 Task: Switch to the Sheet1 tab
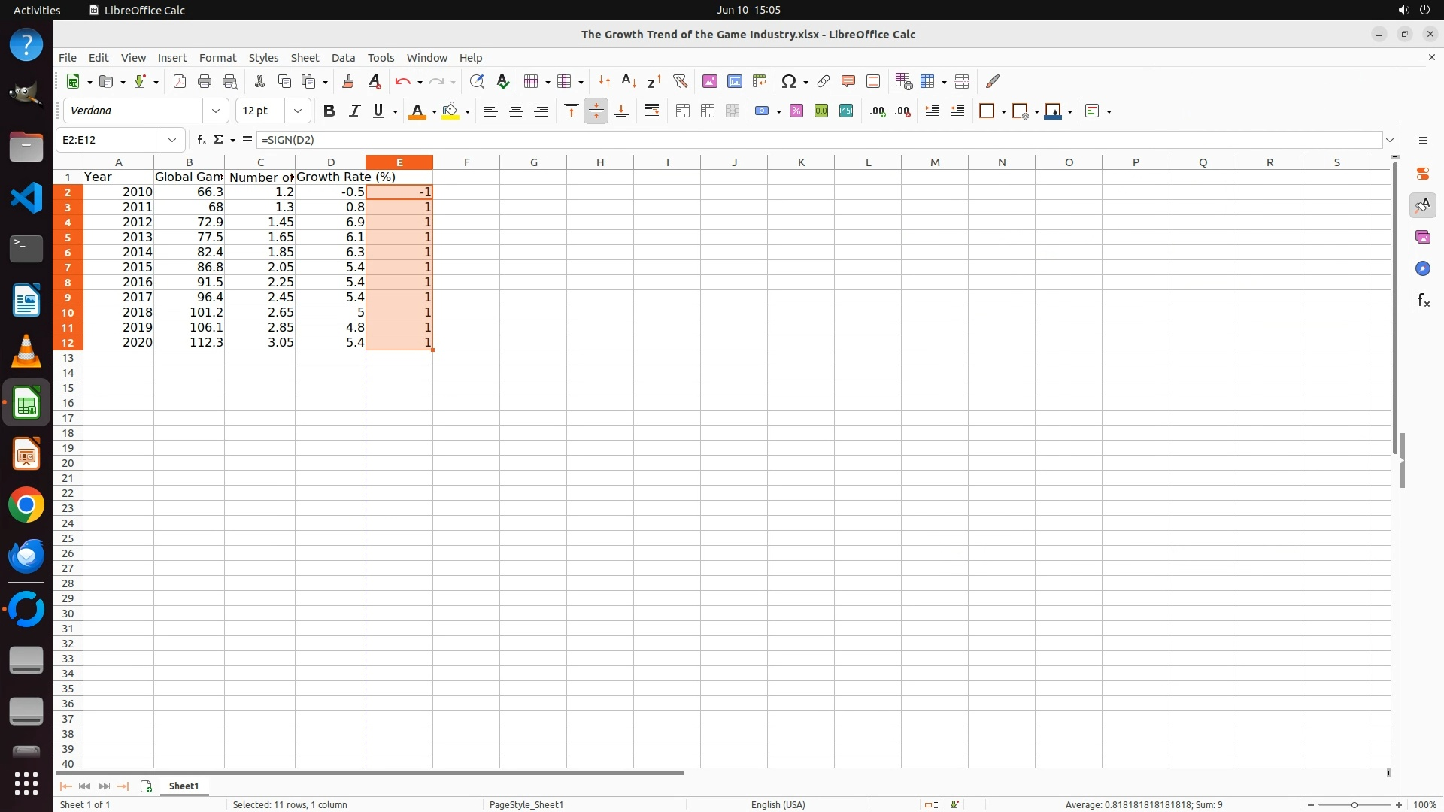tap(184, 786)
